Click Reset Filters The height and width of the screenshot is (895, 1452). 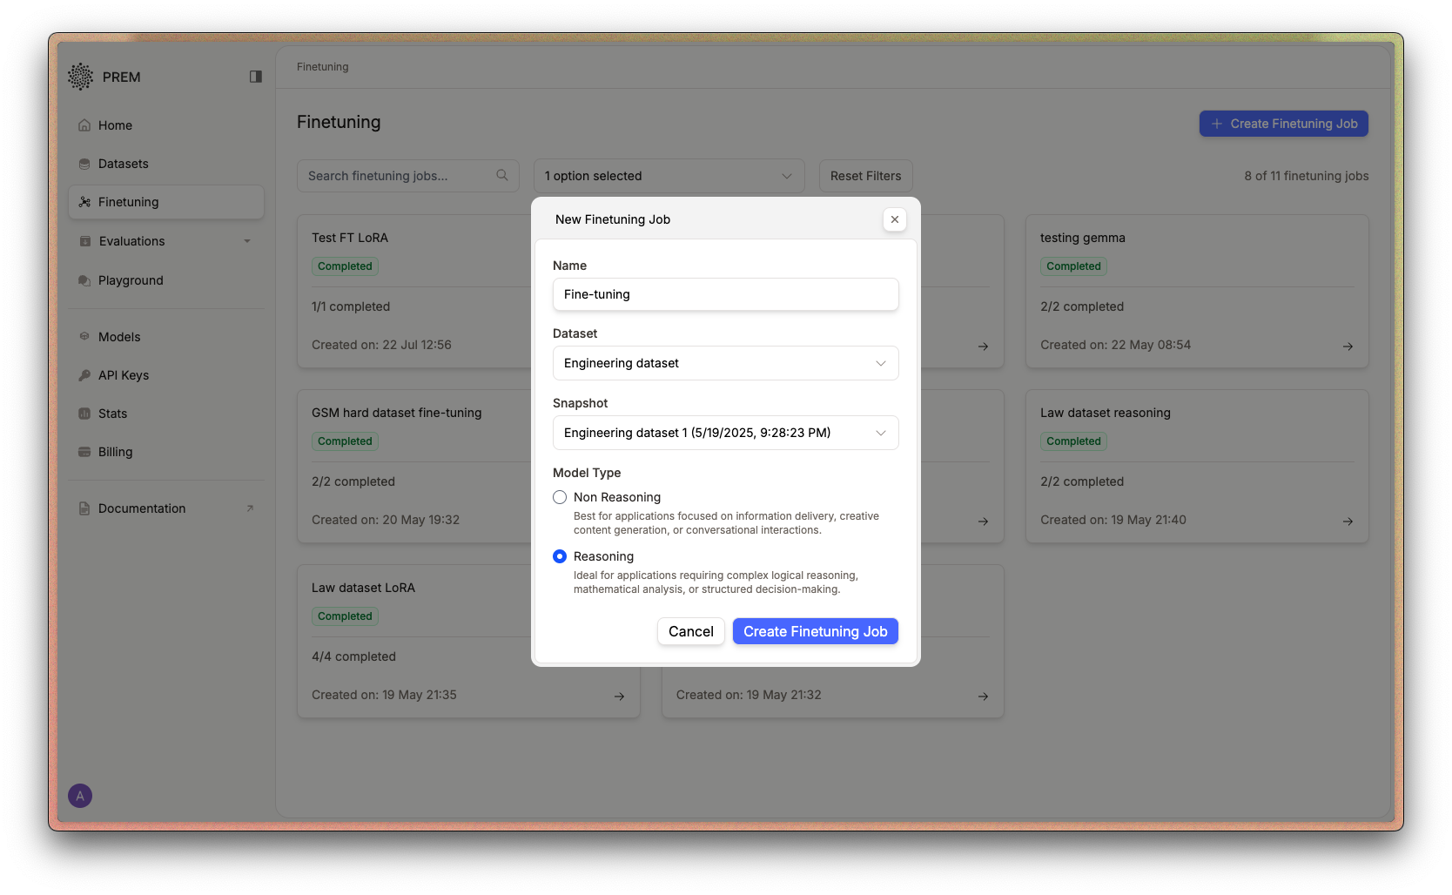pos(866,176)
